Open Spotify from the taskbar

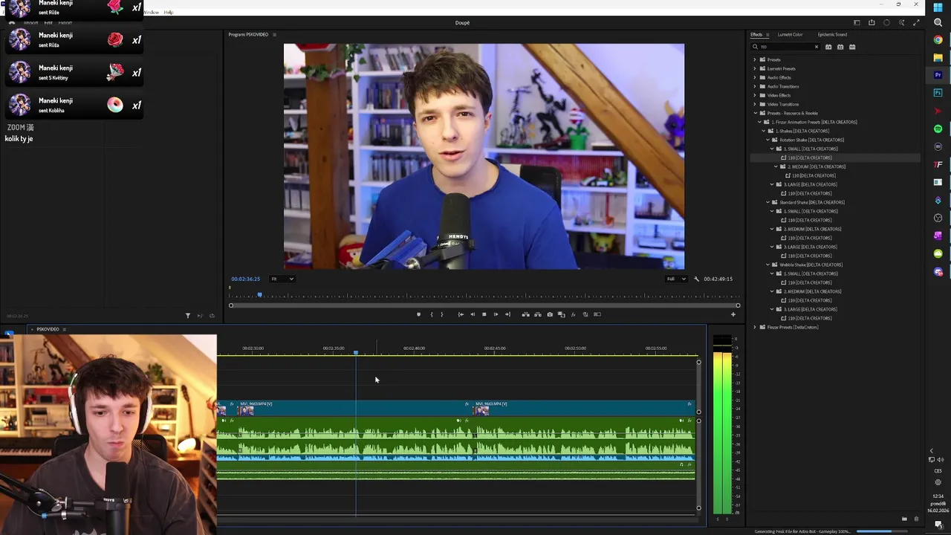pyautogui.click(x=938, y=129)
